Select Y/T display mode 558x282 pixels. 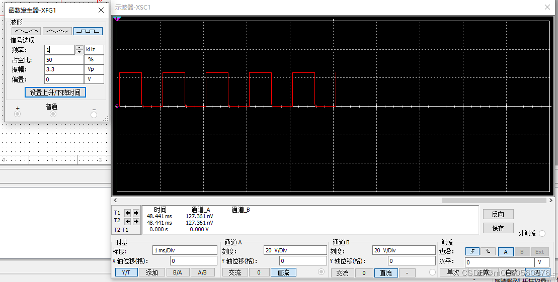tap(126, 272)
